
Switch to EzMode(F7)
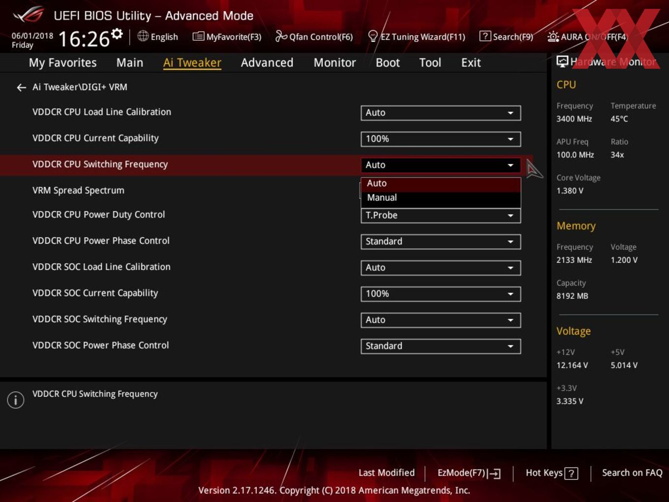pyautogui.click(x=469, y=473)
